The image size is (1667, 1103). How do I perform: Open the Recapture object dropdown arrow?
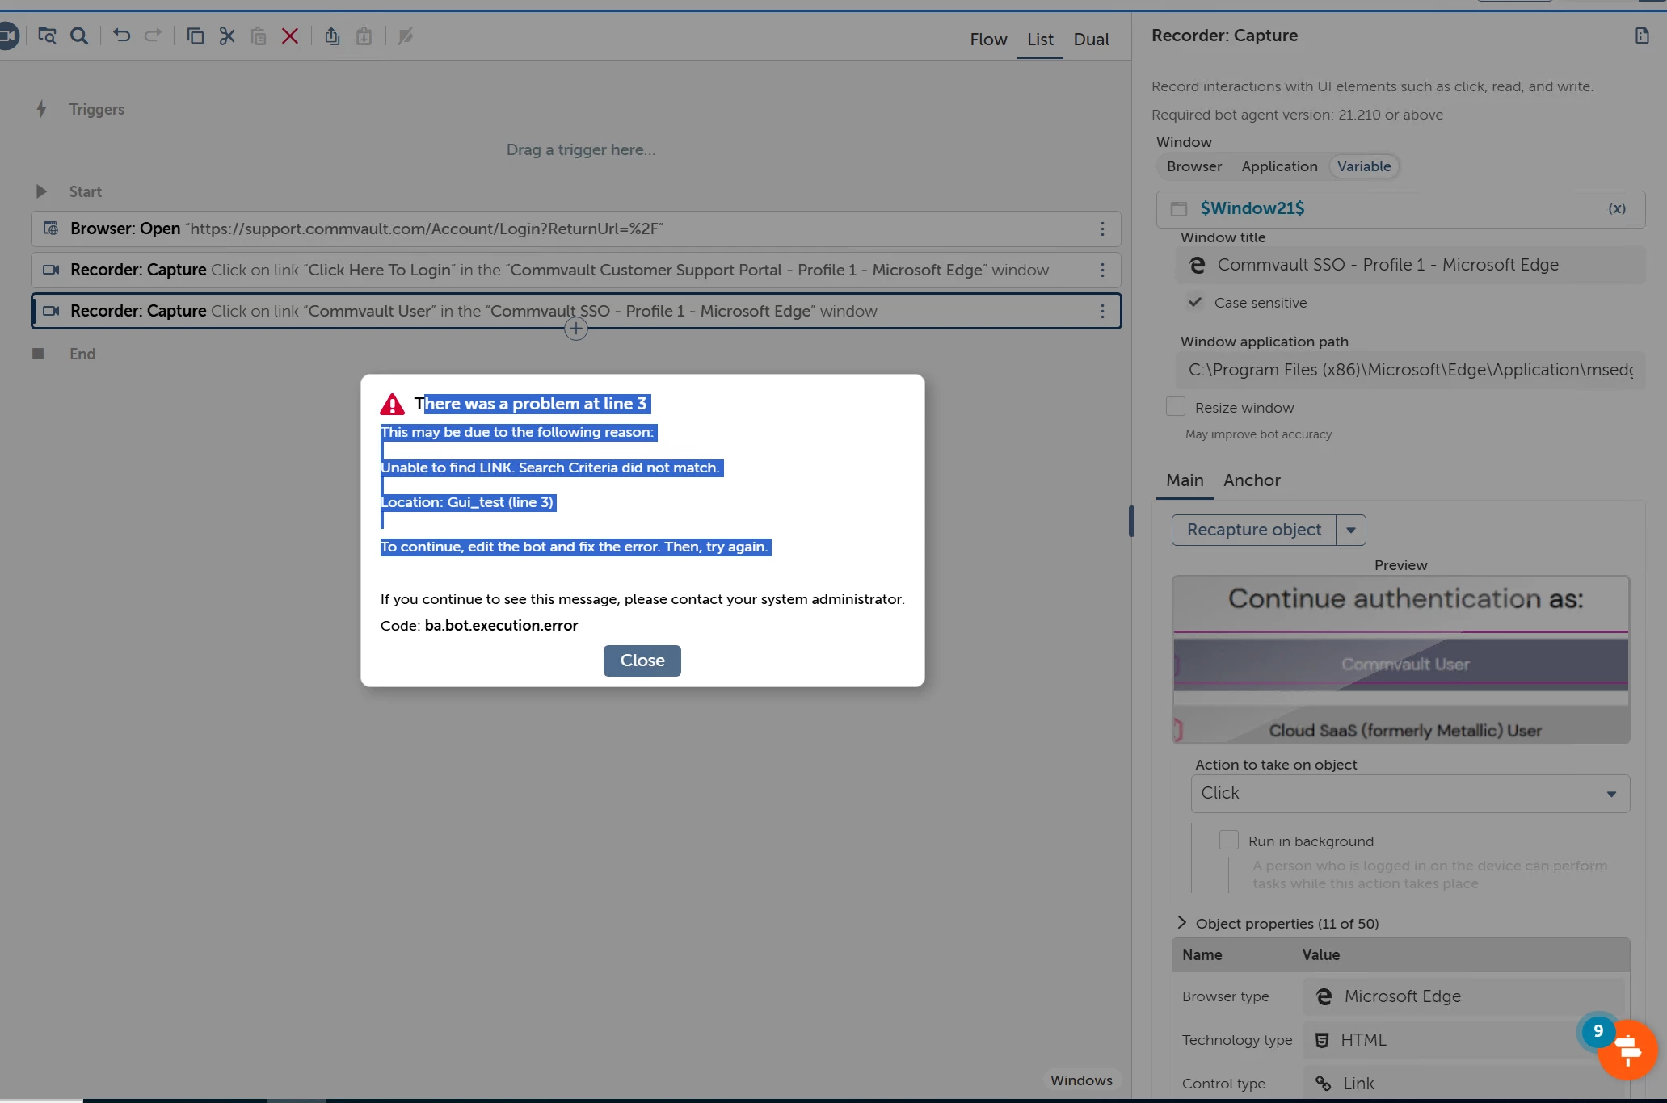1351,531
